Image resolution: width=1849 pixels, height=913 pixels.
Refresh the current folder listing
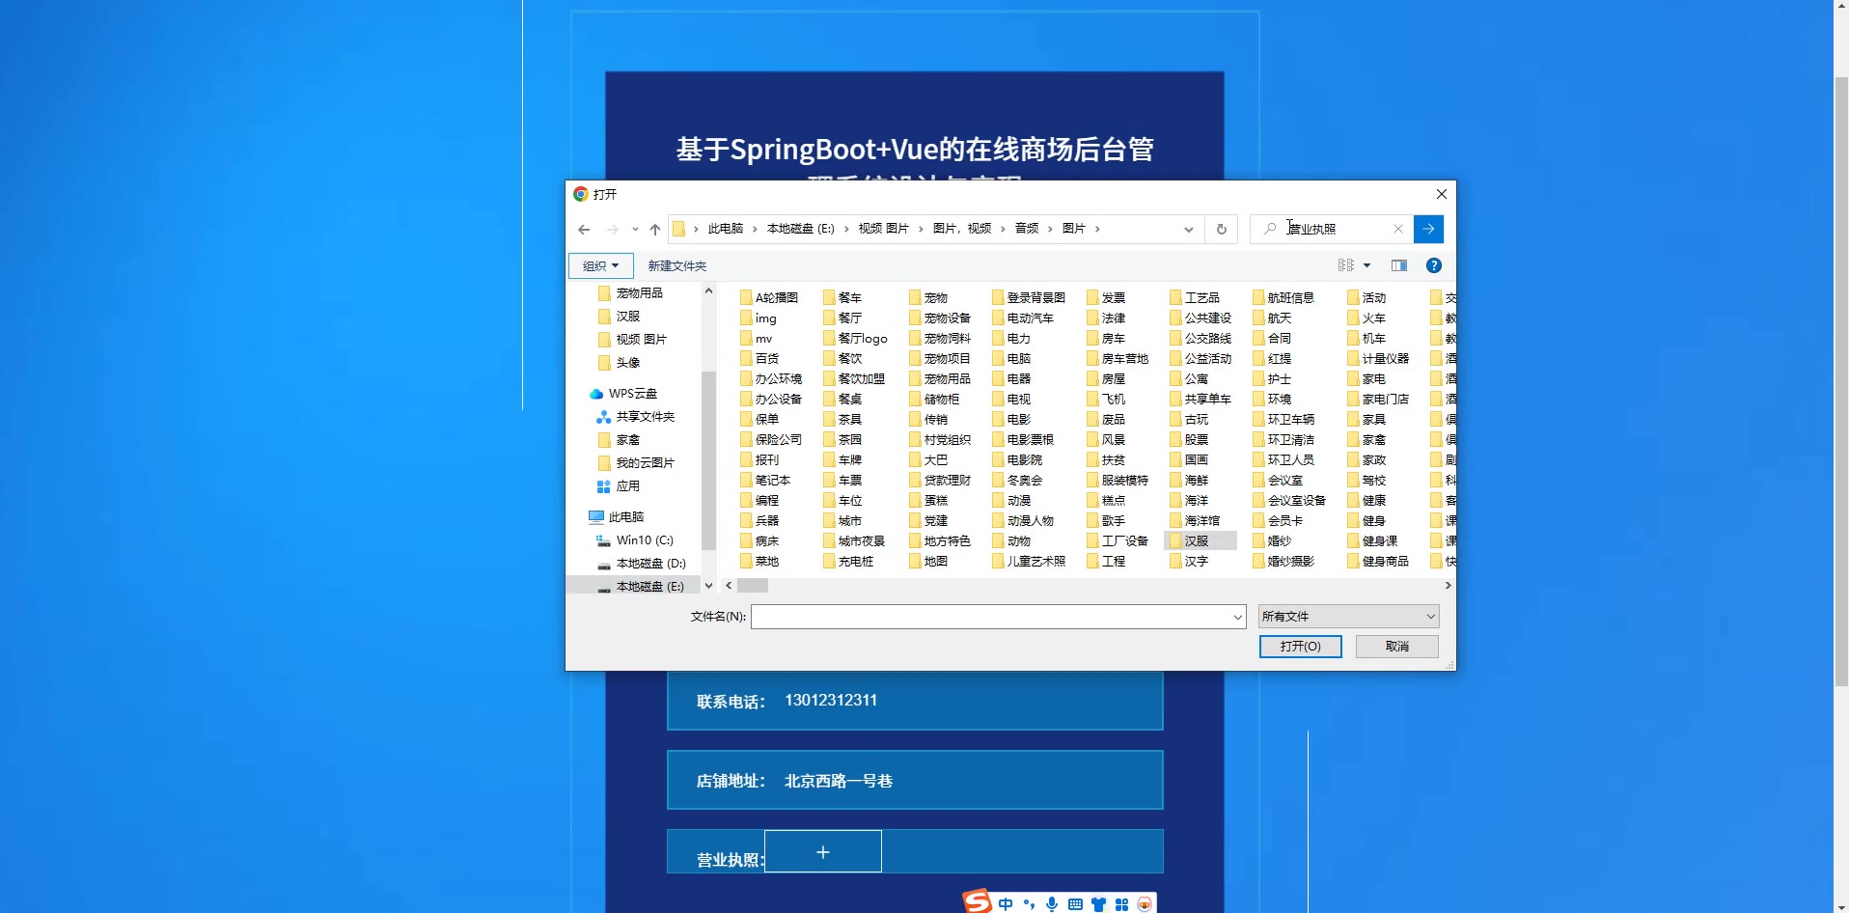click(x=1222, y=230)
